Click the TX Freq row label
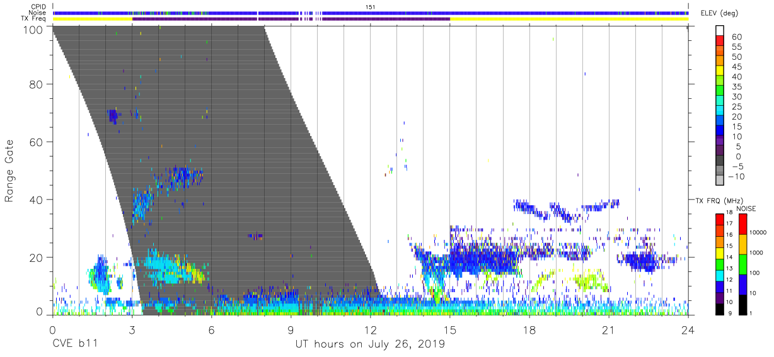This screenshot has width=774, height=357. 33,19
